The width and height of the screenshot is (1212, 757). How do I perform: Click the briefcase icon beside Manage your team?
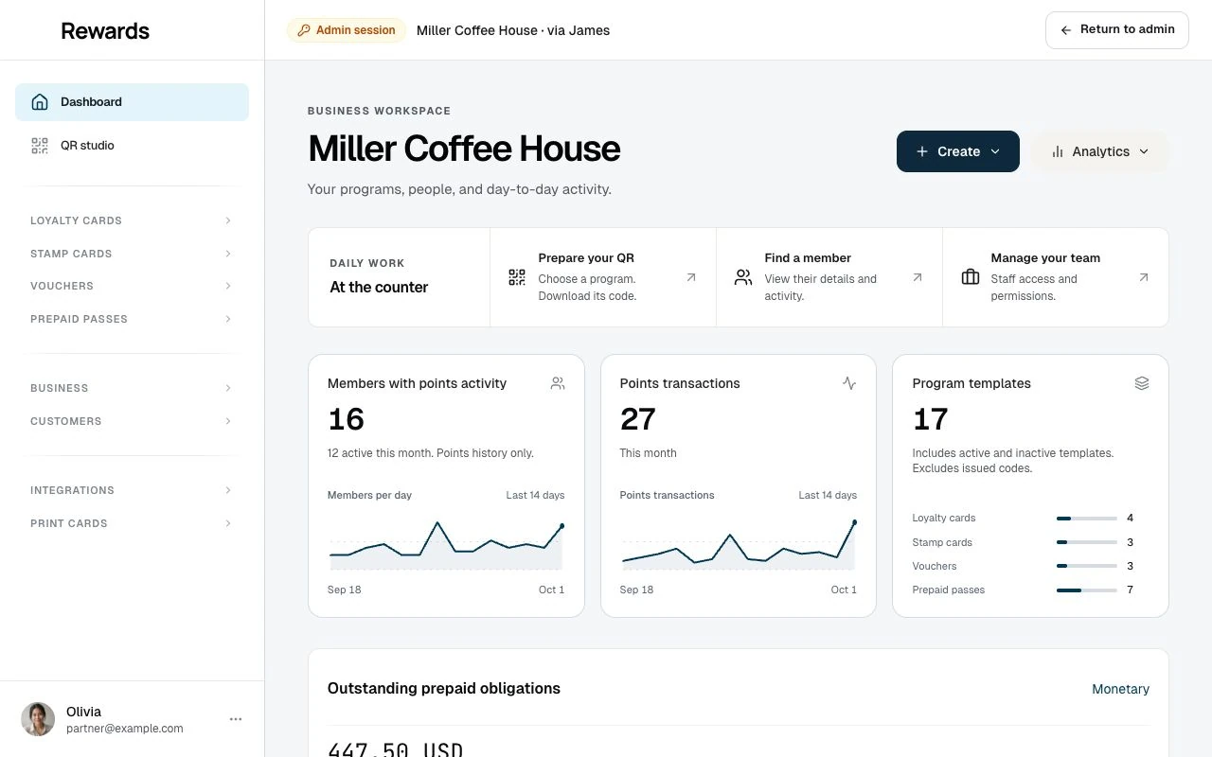971,277
